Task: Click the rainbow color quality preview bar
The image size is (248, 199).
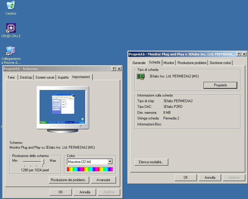Action: [90, 169]
